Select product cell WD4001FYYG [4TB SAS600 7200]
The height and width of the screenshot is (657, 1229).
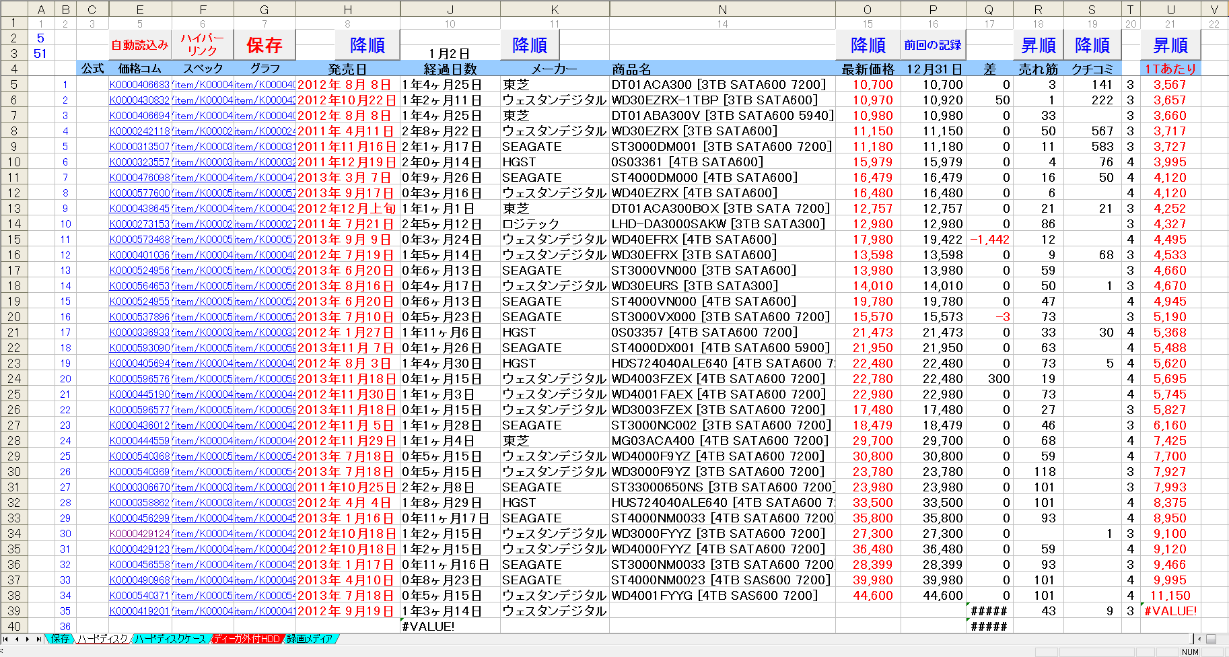click(722, 596)
